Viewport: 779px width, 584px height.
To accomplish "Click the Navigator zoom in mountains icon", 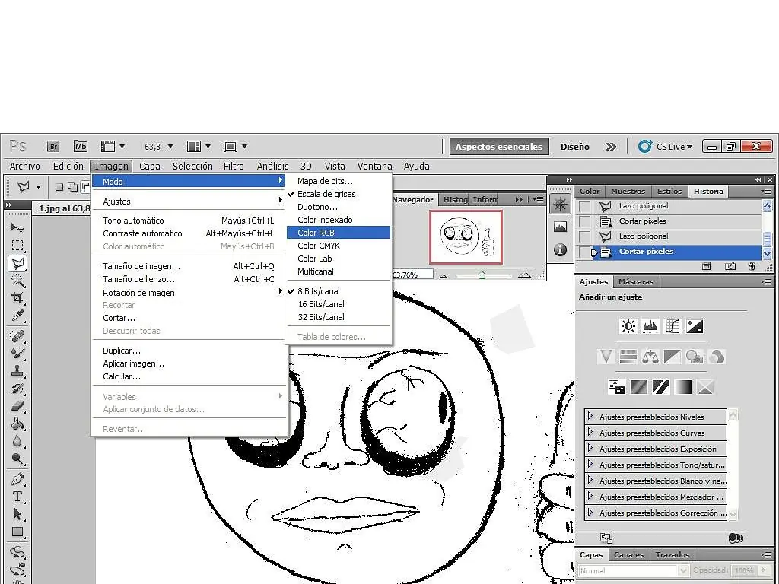I will click(x=524, y=275).
